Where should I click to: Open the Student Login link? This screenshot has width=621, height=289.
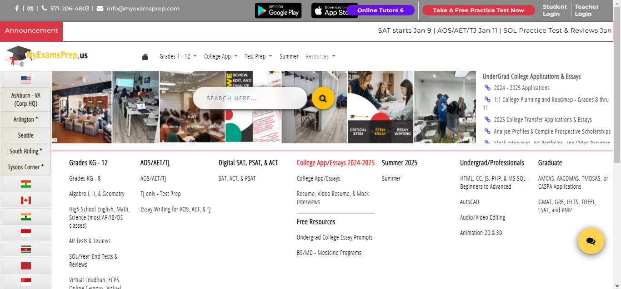tap(554, 10)
